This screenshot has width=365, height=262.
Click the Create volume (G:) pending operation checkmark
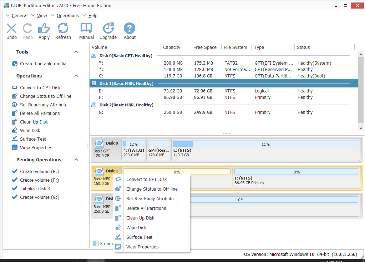(15, 197)
